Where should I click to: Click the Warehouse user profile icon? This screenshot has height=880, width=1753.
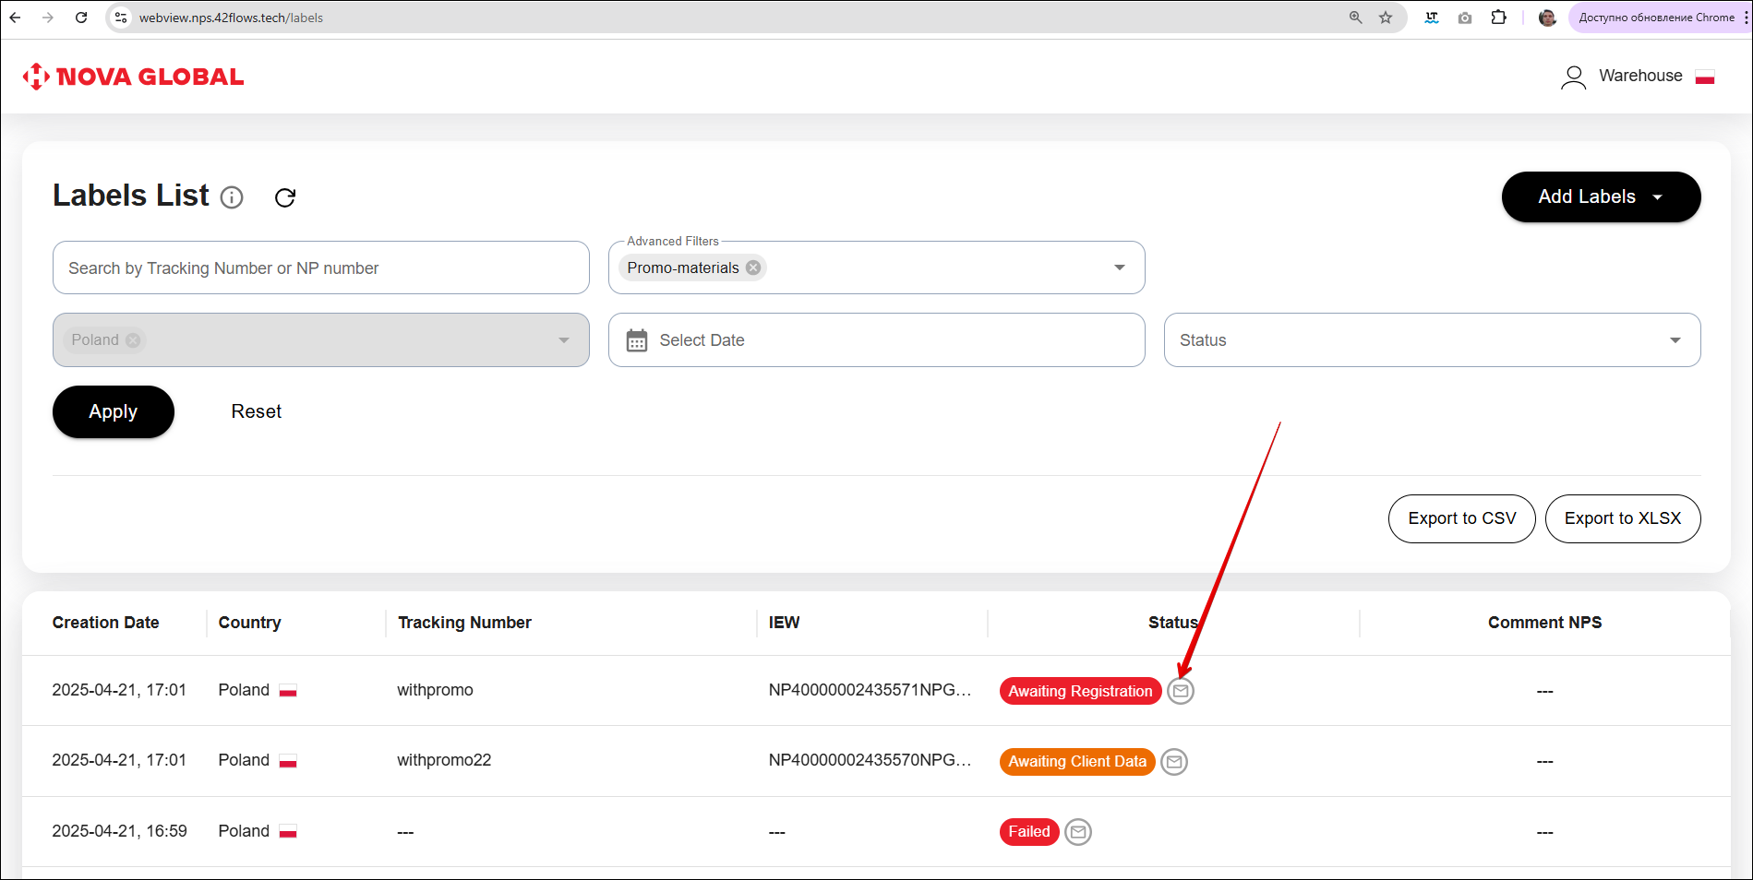1573,77
